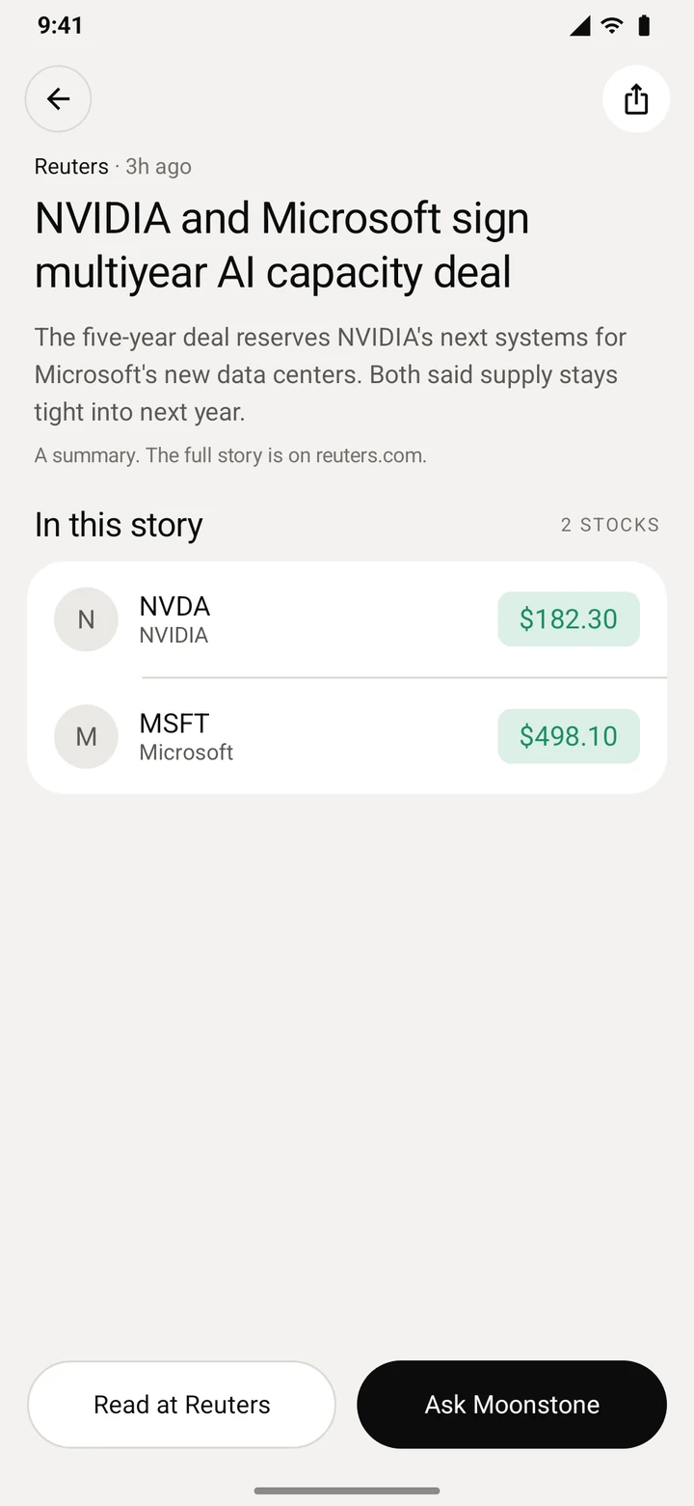The height and width of the screenshot is (1506, 694).
Task: Open the NVDA NVIDIA stock row
Action: [347, 619]
